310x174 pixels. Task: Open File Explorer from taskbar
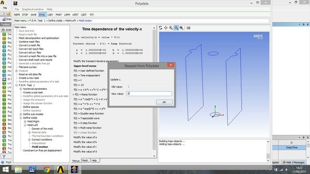18,170
